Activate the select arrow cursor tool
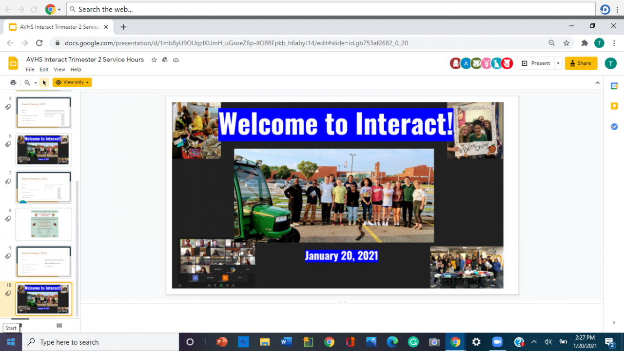Viewport: 624px width, 351px height. tap(44, 83)
